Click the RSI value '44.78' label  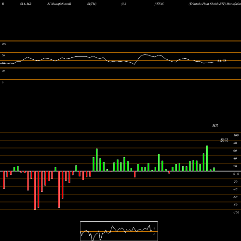coord(222,61)
